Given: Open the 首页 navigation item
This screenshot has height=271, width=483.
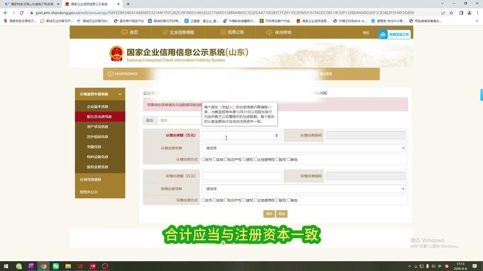Looking at the screenshot, I should (x=130, y=33).
